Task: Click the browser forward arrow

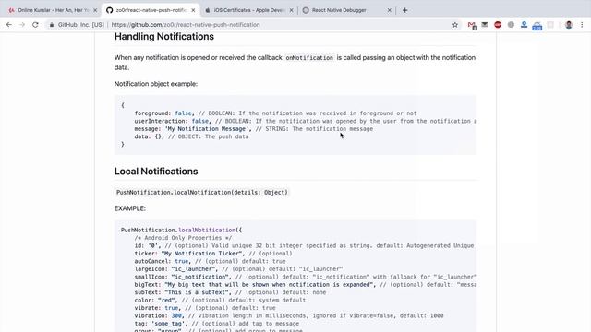Action: (22, 25)
